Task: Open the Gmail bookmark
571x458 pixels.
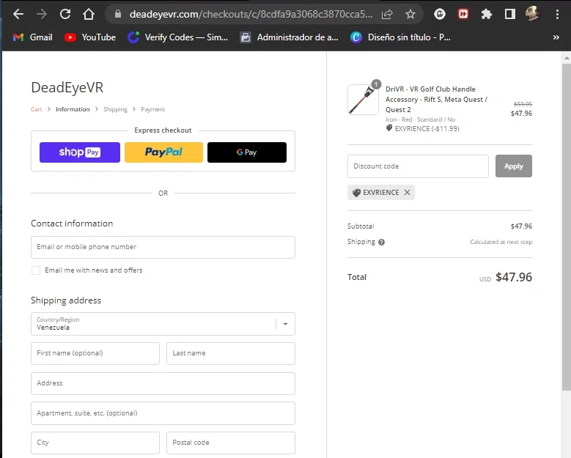Action: click(x=33, y=37)
